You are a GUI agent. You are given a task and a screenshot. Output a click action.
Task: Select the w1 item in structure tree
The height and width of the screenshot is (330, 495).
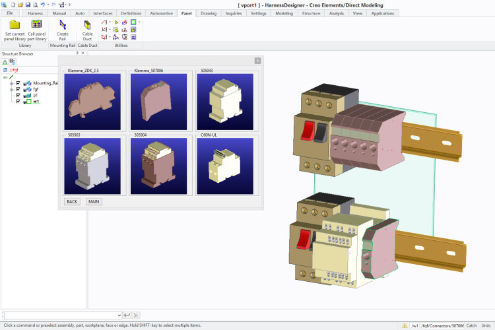click(x=36, y=102)
